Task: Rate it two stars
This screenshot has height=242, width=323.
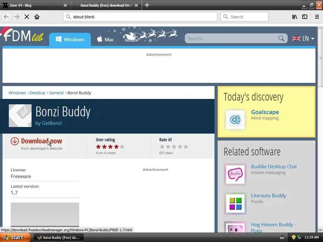Action: 168,147
